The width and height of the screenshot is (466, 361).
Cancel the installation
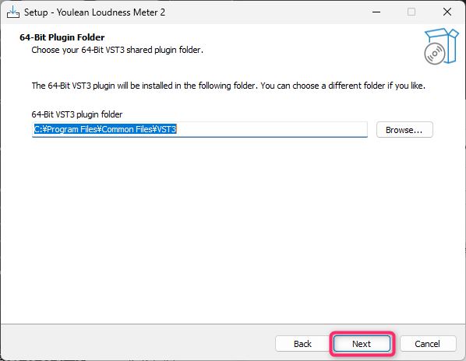(x=428, y=344)
